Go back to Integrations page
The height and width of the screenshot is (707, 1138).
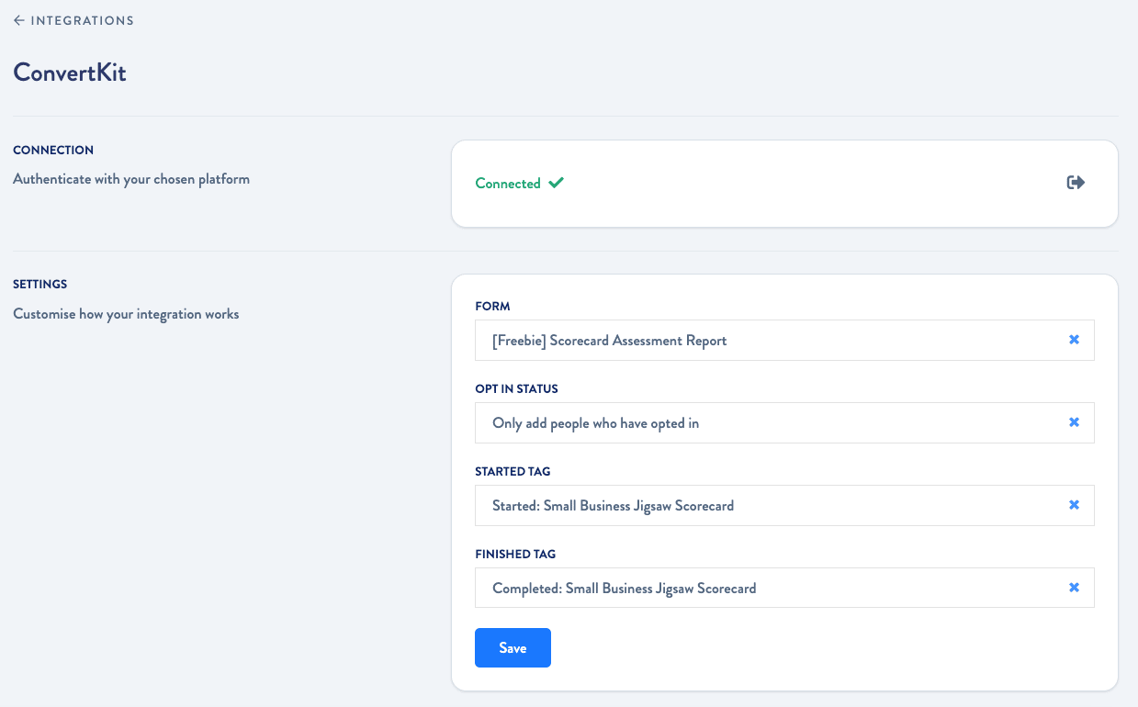73,20
